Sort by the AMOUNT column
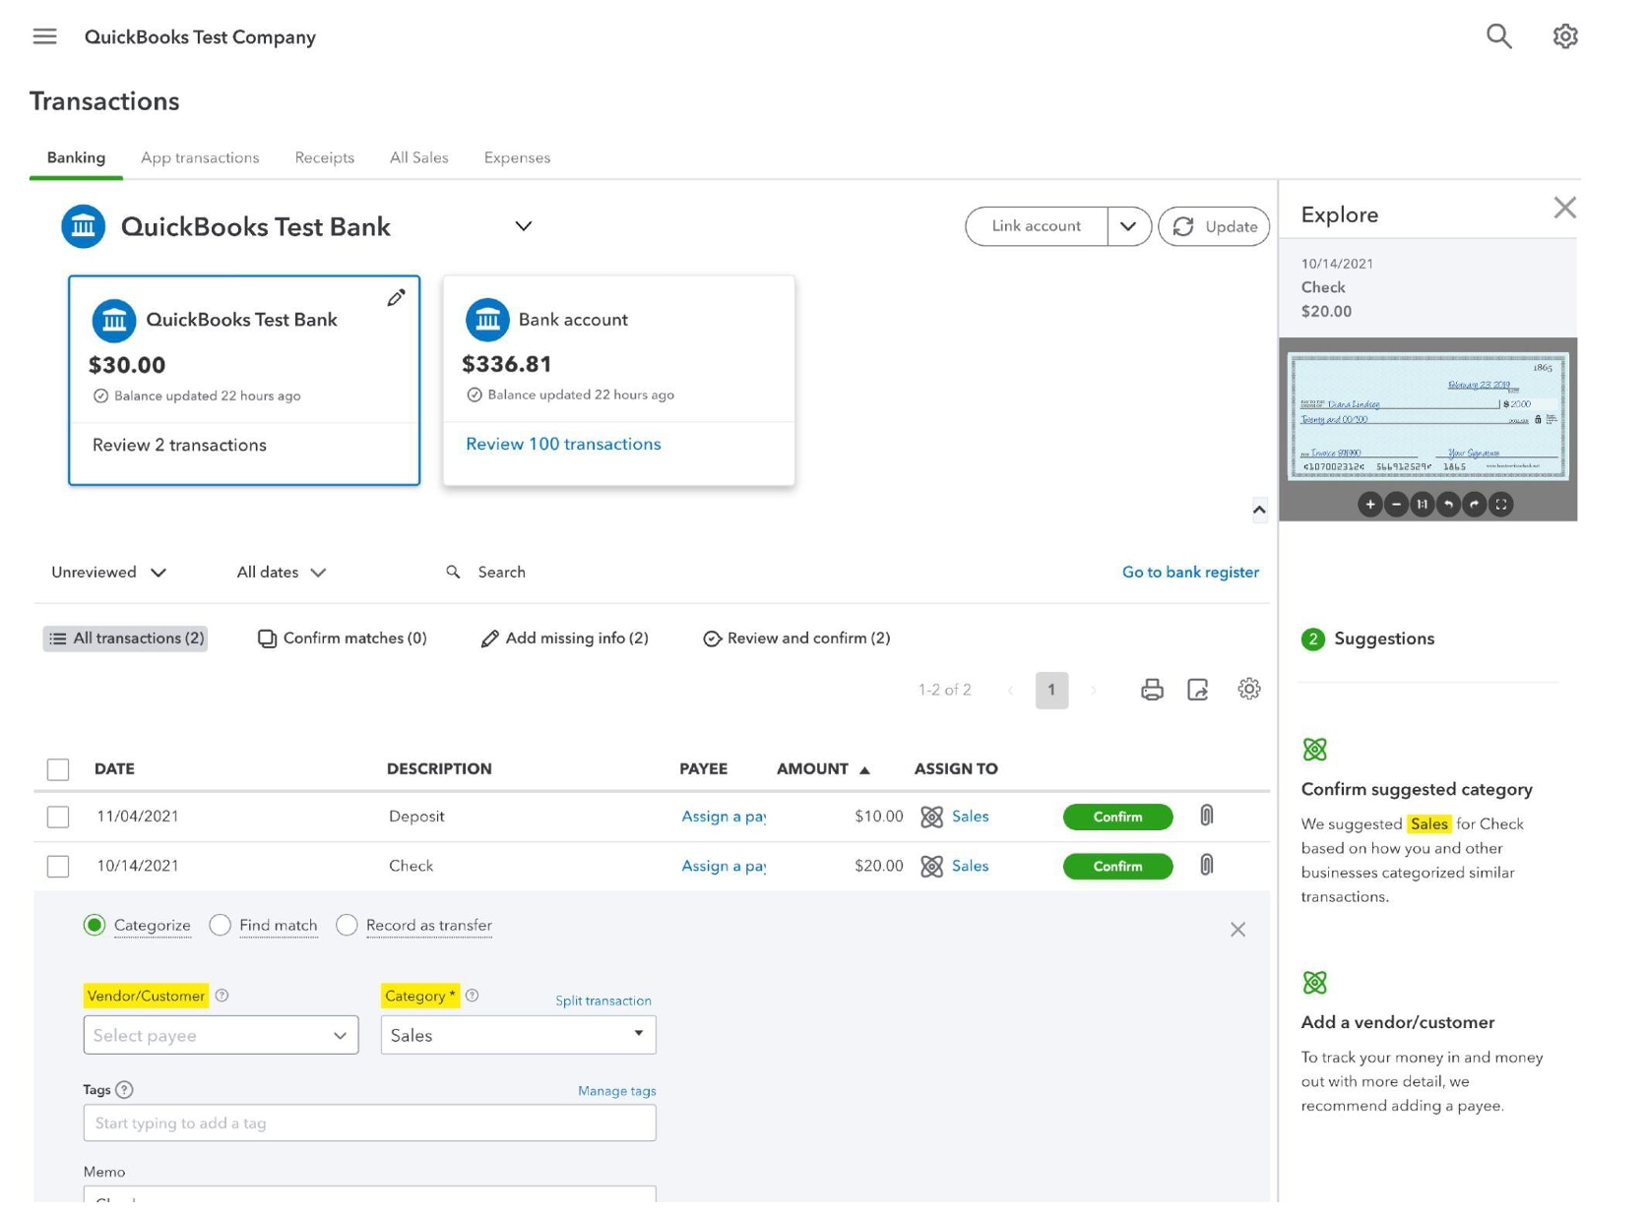 pos(823,769)
